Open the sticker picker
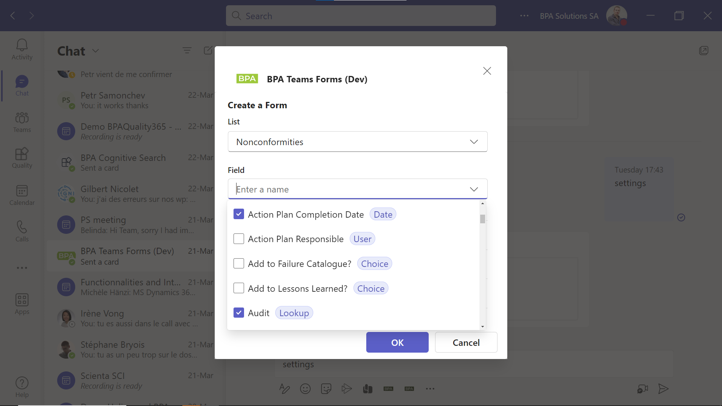The image size is (722, 406). 326,389
